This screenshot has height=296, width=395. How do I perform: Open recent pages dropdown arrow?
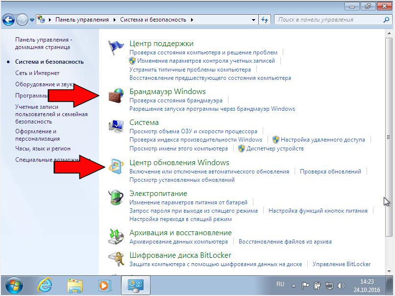tap(32, 20)
